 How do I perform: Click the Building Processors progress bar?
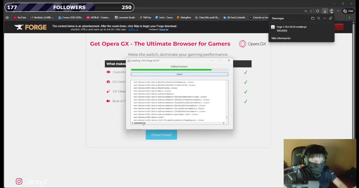click(179, 70)
